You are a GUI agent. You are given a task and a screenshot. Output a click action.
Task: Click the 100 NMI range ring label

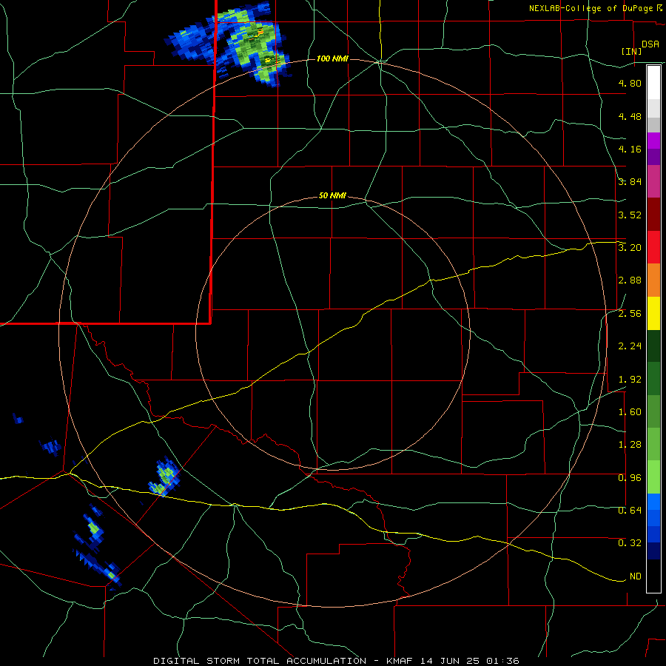(x=332, y=58)
